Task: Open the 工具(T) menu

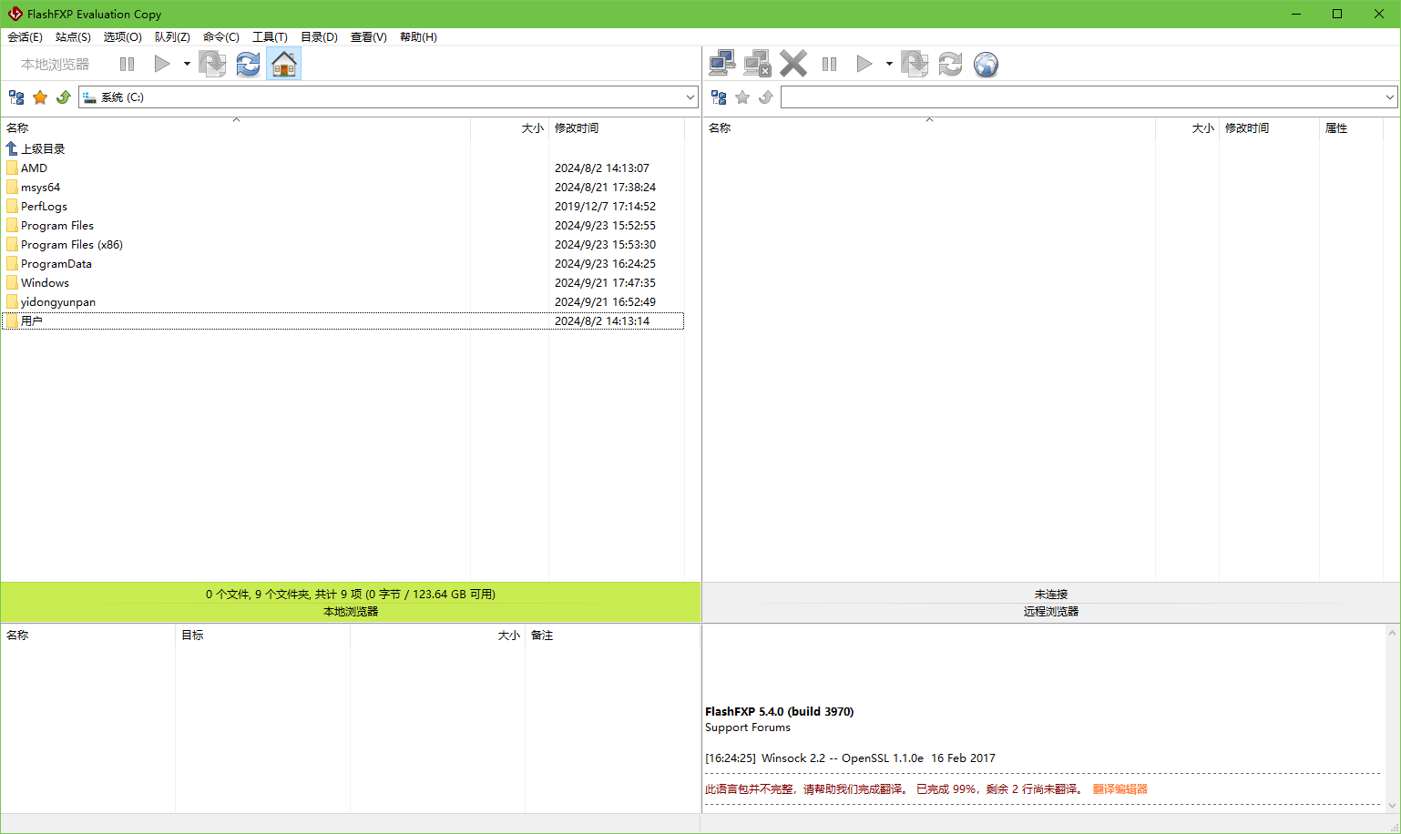Action: click(x=270, y=37)
